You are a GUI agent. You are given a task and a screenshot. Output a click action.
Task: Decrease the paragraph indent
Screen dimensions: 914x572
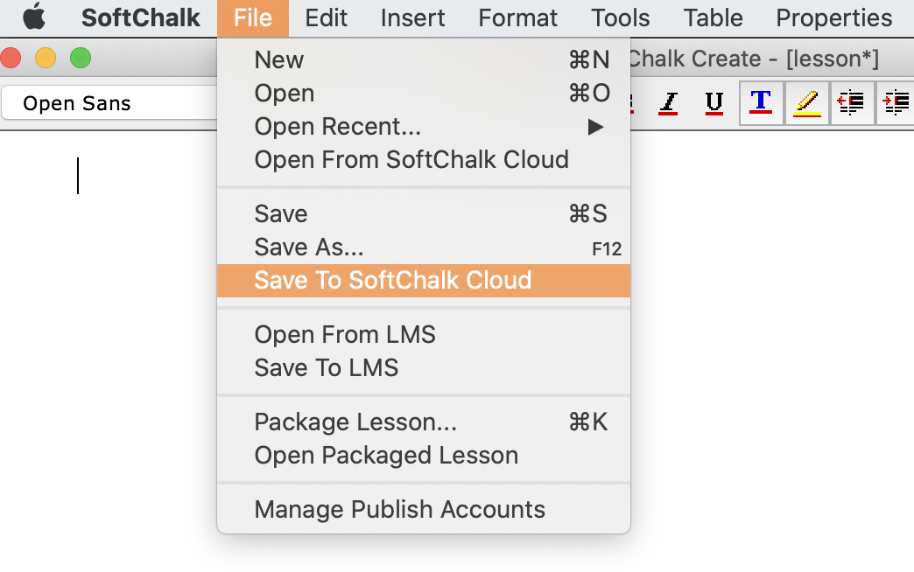pyautogui.click(x=851, y=103)
